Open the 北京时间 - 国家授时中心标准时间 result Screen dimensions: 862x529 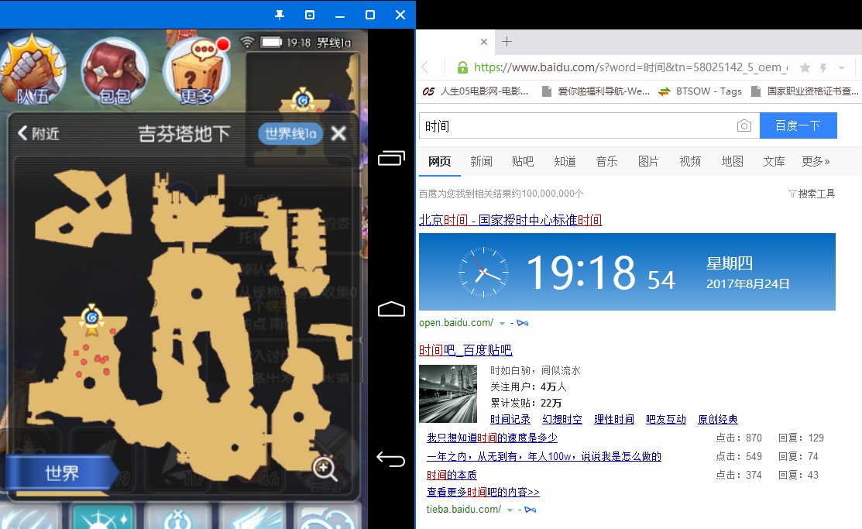pos(510,220)
